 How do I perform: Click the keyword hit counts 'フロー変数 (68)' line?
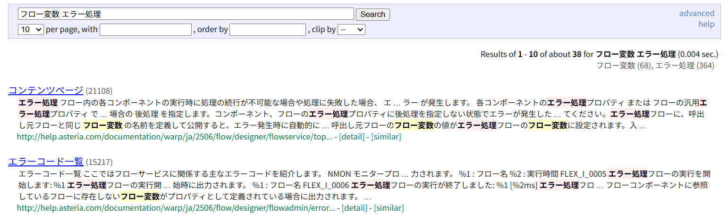click(655, 66)
